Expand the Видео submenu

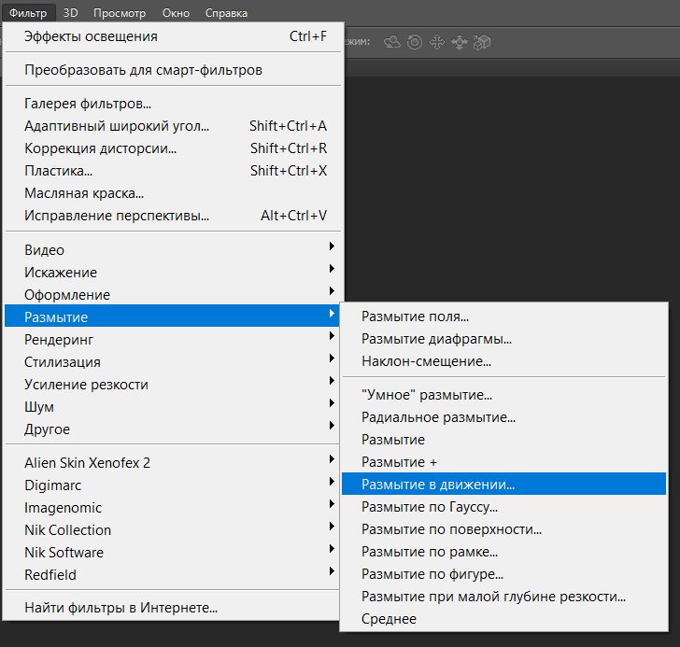pos(173,250)
